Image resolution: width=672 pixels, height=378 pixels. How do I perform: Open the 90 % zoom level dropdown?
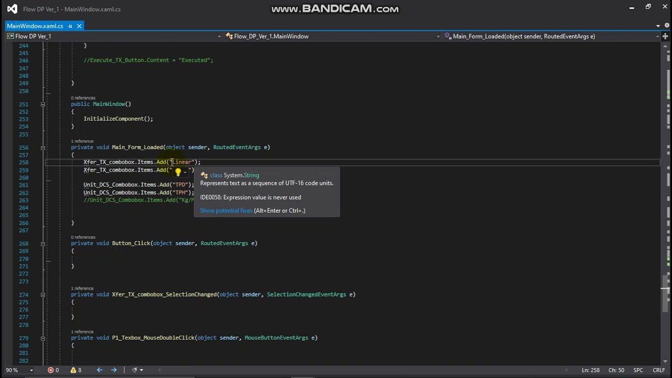(x=31, y=370)
